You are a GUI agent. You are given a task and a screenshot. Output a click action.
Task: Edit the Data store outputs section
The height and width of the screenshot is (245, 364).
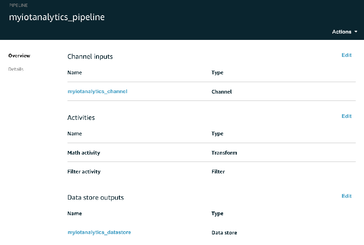pos(347,196)
